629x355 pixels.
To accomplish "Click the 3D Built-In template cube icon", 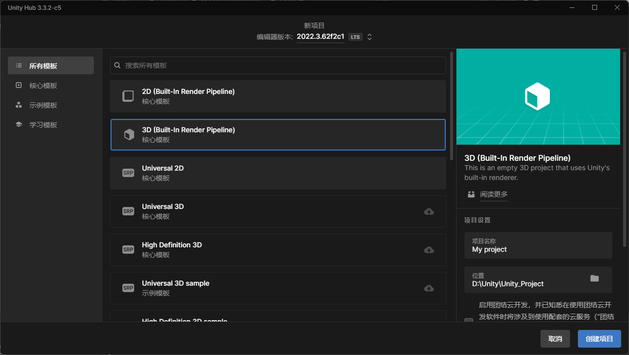I will coord(129,135).
